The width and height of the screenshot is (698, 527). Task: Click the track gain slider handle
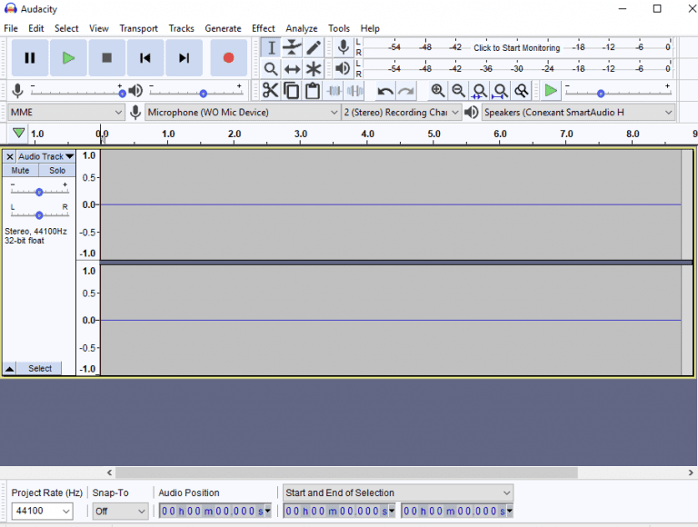[x=39, y=193]
